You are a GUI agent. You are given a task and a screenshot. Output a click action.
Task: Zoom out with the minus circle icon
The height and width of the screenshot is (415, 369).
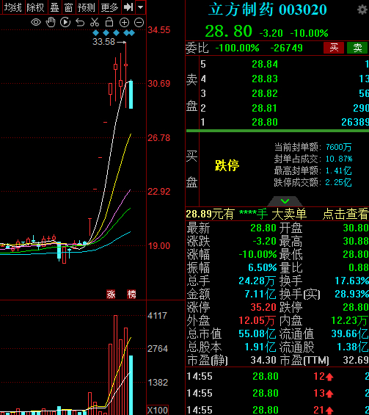tap(139, 23)
